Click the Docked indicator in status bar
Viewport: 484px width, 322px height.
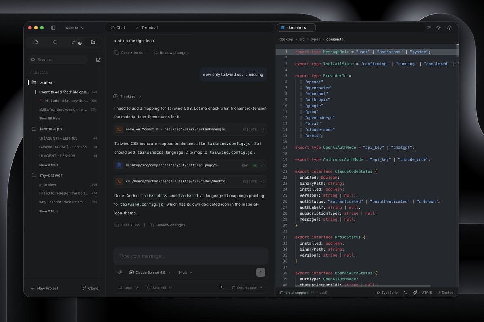[x=445, y=293]
